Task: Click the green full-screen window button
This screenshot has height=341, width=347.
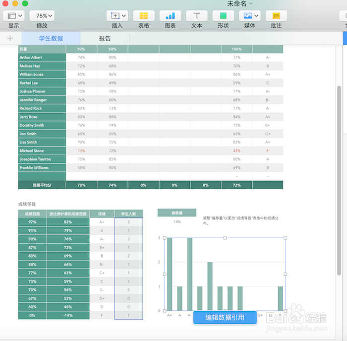Action: coord(25,3)
